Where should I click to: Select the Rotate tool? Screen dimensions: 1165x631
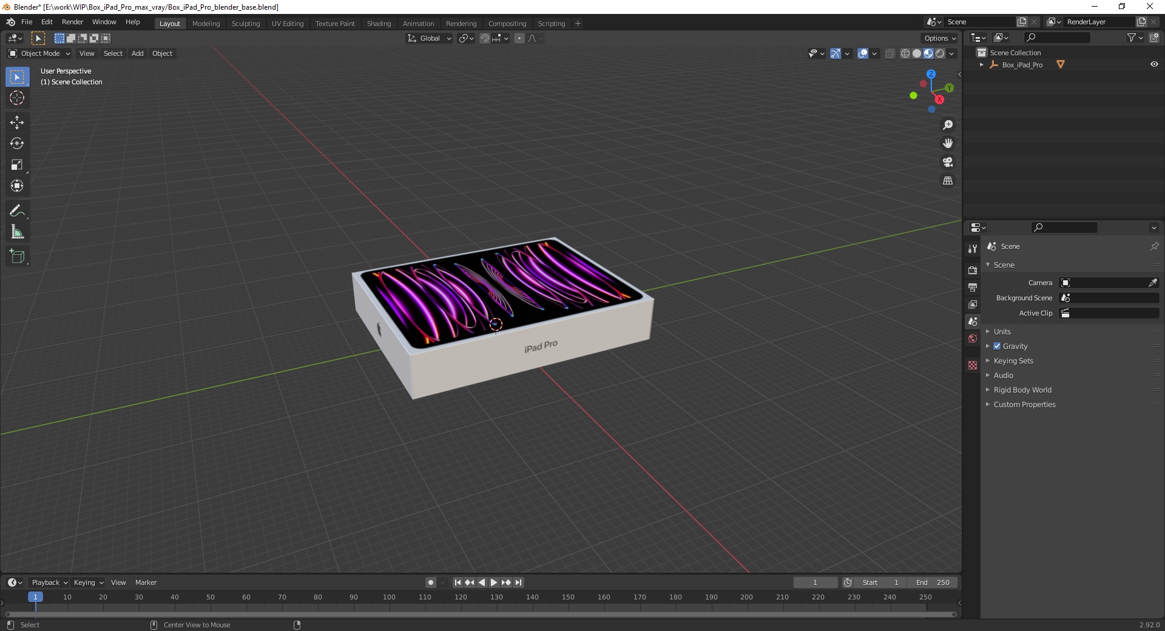pos(17,144)
